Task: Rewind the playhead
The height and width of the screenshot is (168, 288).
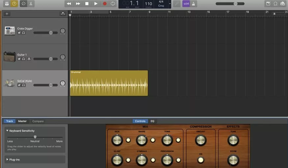Action: [x=69, y=4]
